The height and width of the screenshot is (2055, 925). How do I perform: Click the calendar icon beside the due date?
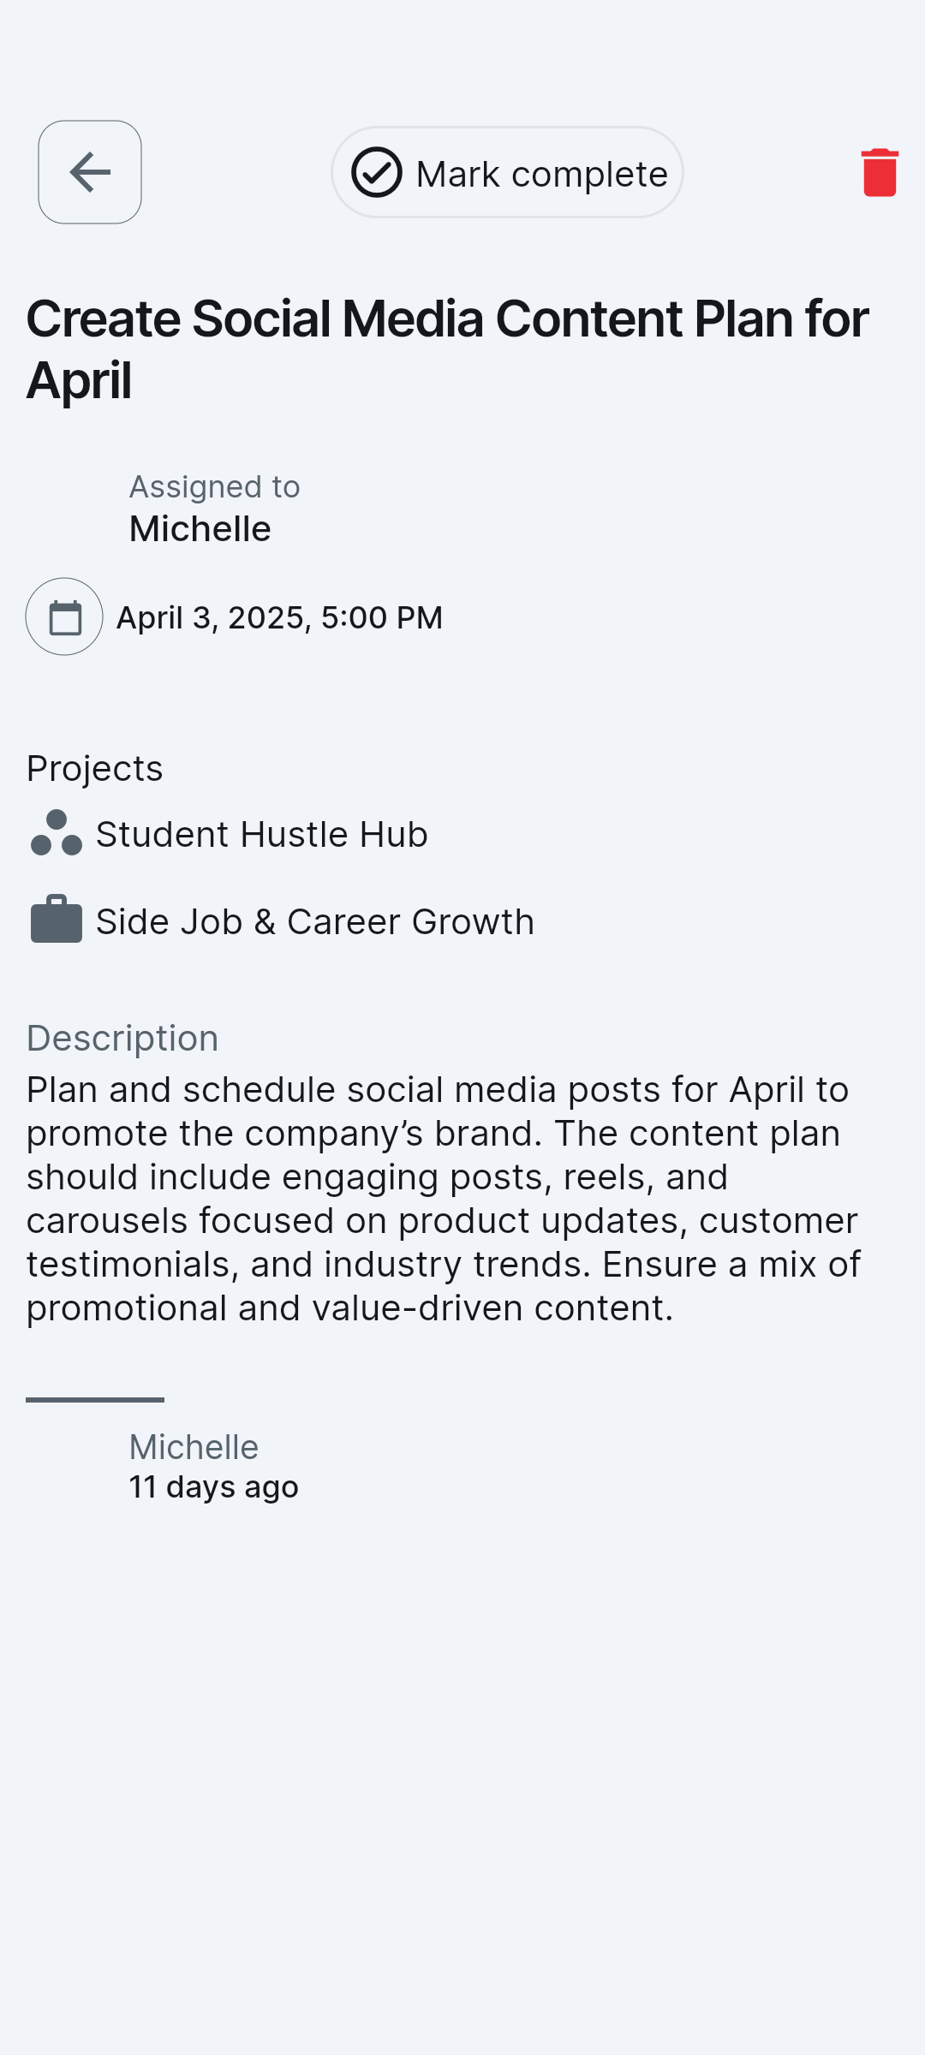coord(64,616)
